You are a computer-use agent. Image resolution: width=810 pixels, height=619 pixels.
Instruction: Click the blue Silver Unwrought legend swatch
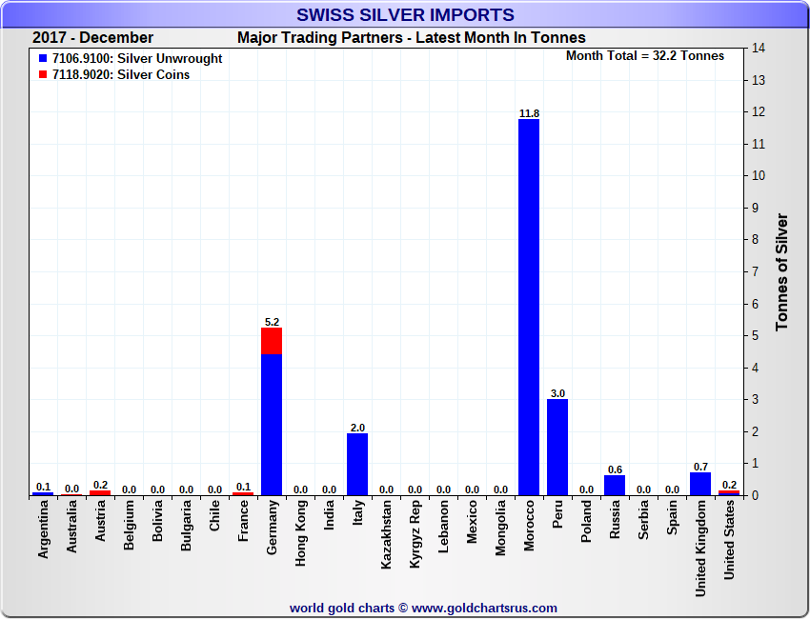point(43,59)
